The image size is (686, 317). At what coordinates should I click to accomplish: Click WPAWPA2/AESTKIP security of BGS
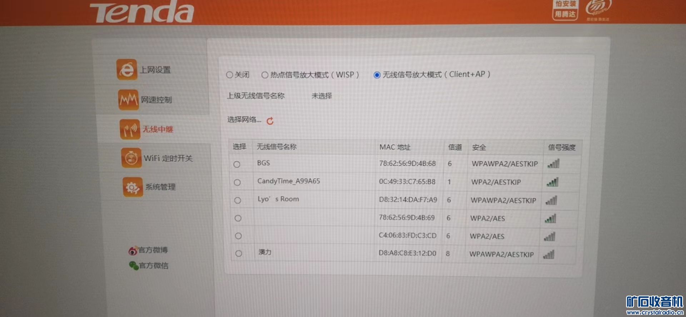(x=504, y=164)
